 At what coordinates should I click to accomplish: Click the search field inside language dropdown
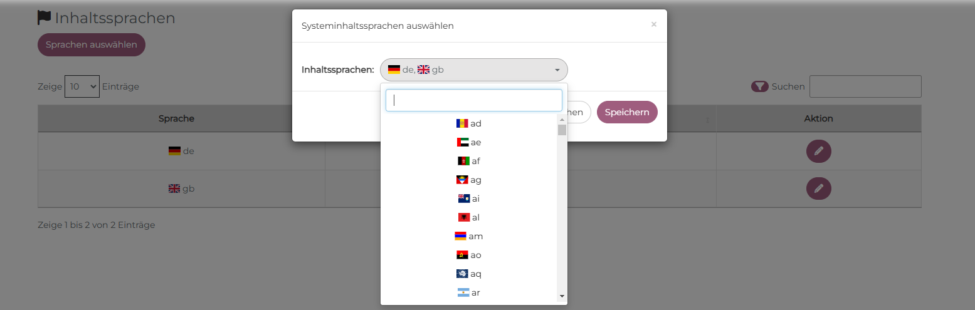(x=473, y=100)
